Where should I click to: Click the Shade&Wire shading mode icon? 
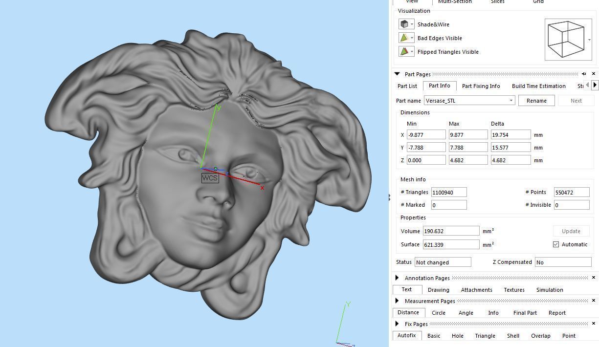pyautogui.click(x=404, y=24)
